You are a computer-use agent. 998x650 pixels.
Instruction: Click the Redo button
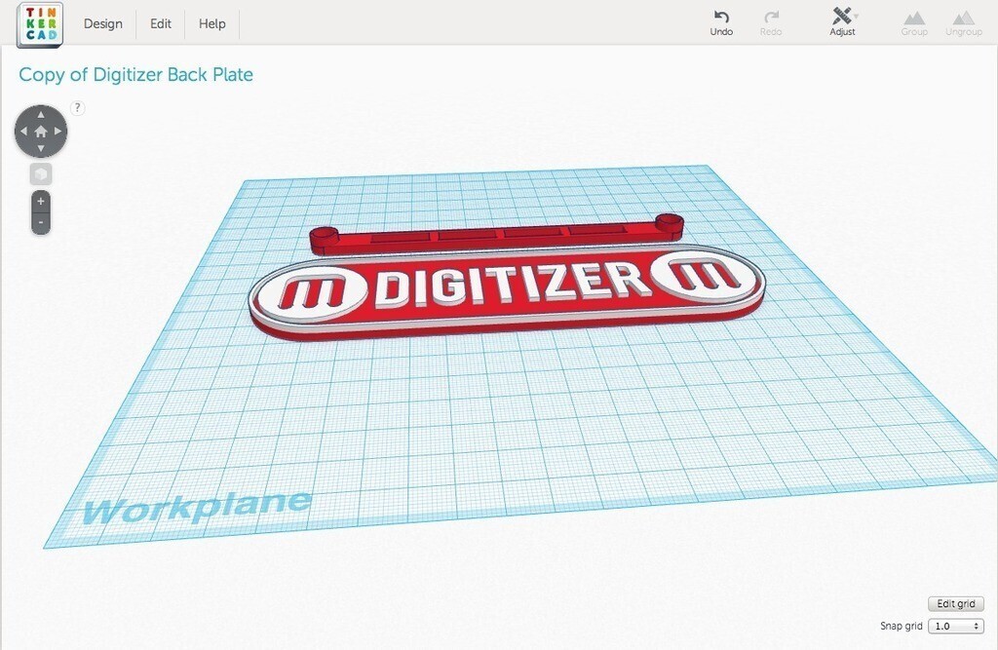(x=771, y=23)
